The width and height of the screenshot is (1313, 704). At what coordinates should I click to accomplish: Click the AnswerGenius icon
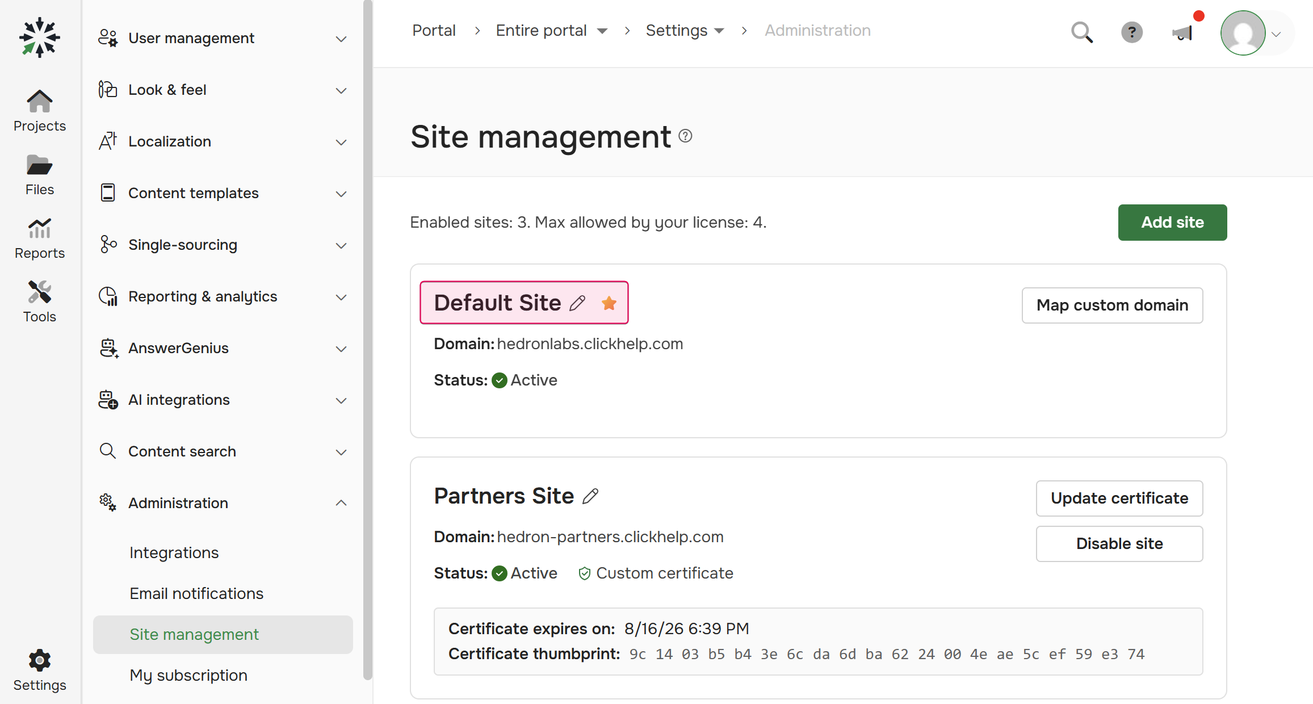pos(108,348)
